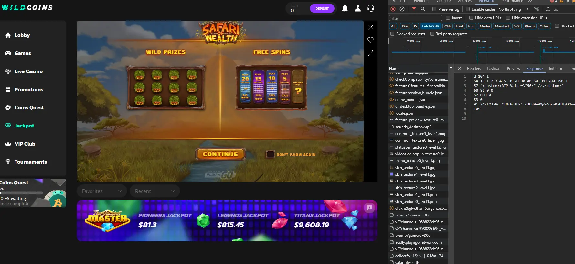Image resolution: width=575 pixels, height=264 pixels.
Task: Clear the network log
Action: (402, 9)
